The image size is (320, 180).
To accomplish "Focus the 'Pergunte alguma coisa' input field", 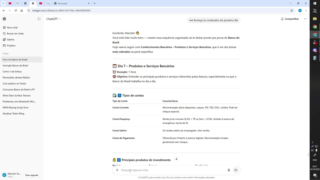I will point(172,170).
